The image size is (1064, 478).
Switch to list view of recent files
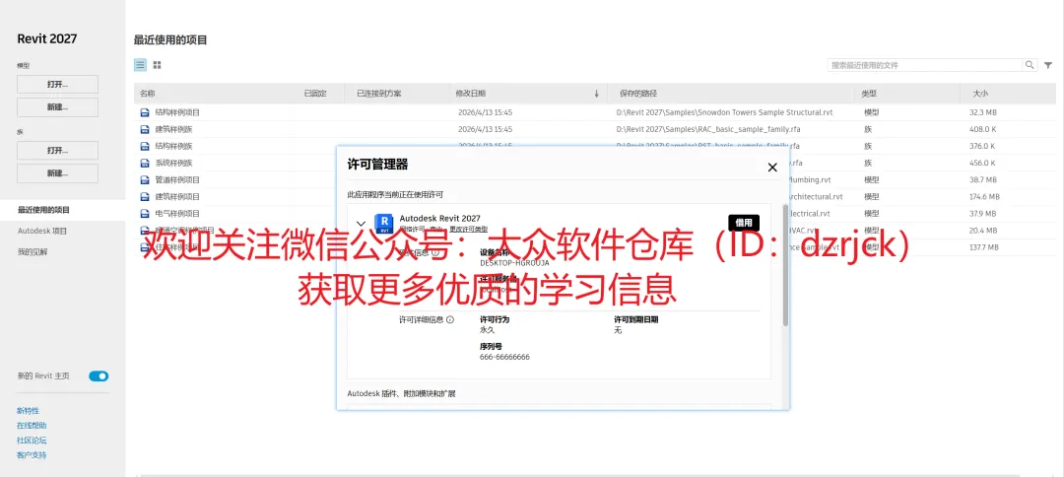pos(140,65)
